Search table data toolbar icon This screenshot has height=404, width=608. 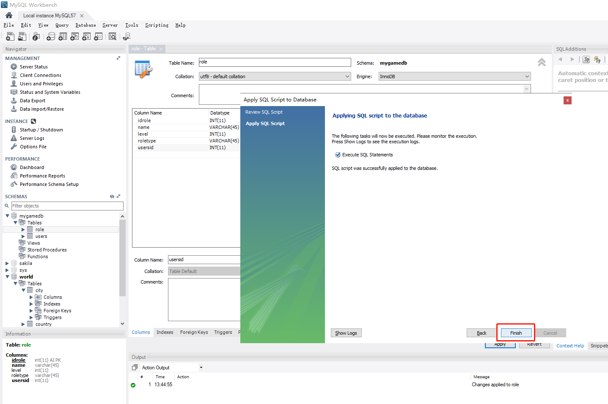[113, 37]
